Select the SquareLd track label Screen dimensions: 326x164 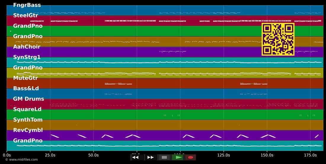tap(27, 109)
